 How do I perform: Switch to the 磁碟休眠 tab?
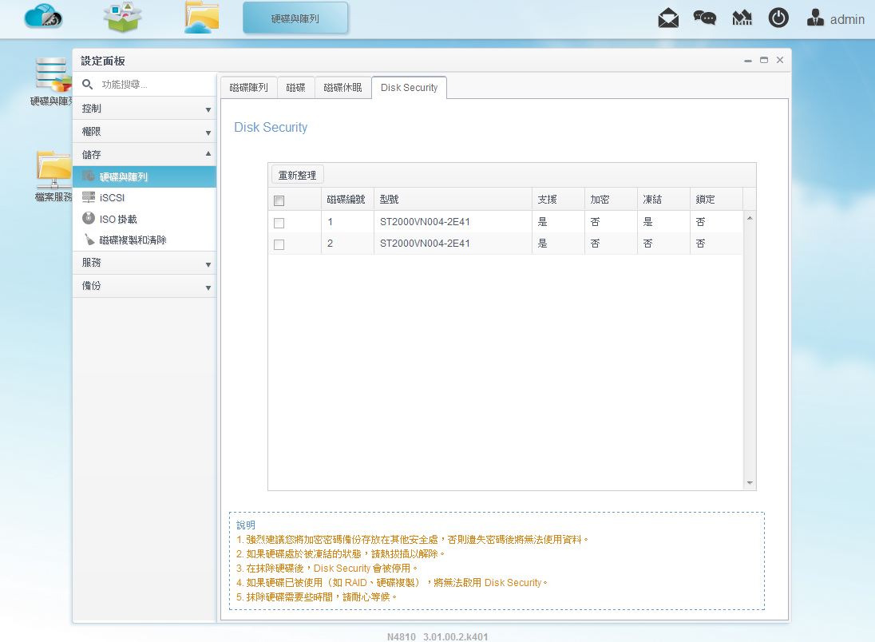pyautogui.click(x=342, y=88)
